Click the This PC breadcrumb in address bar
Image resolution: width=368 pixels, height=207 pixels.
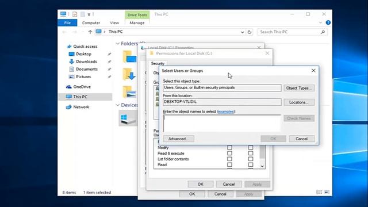click(116, 32)
